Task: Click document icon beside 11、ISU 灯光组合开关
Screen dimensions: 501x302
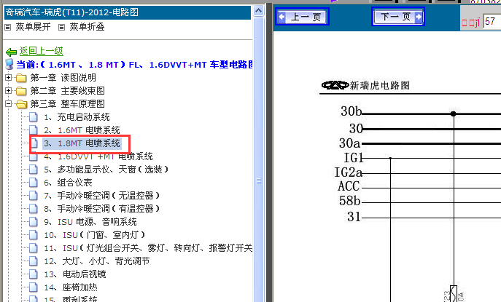Action: [x=34, y=248]
